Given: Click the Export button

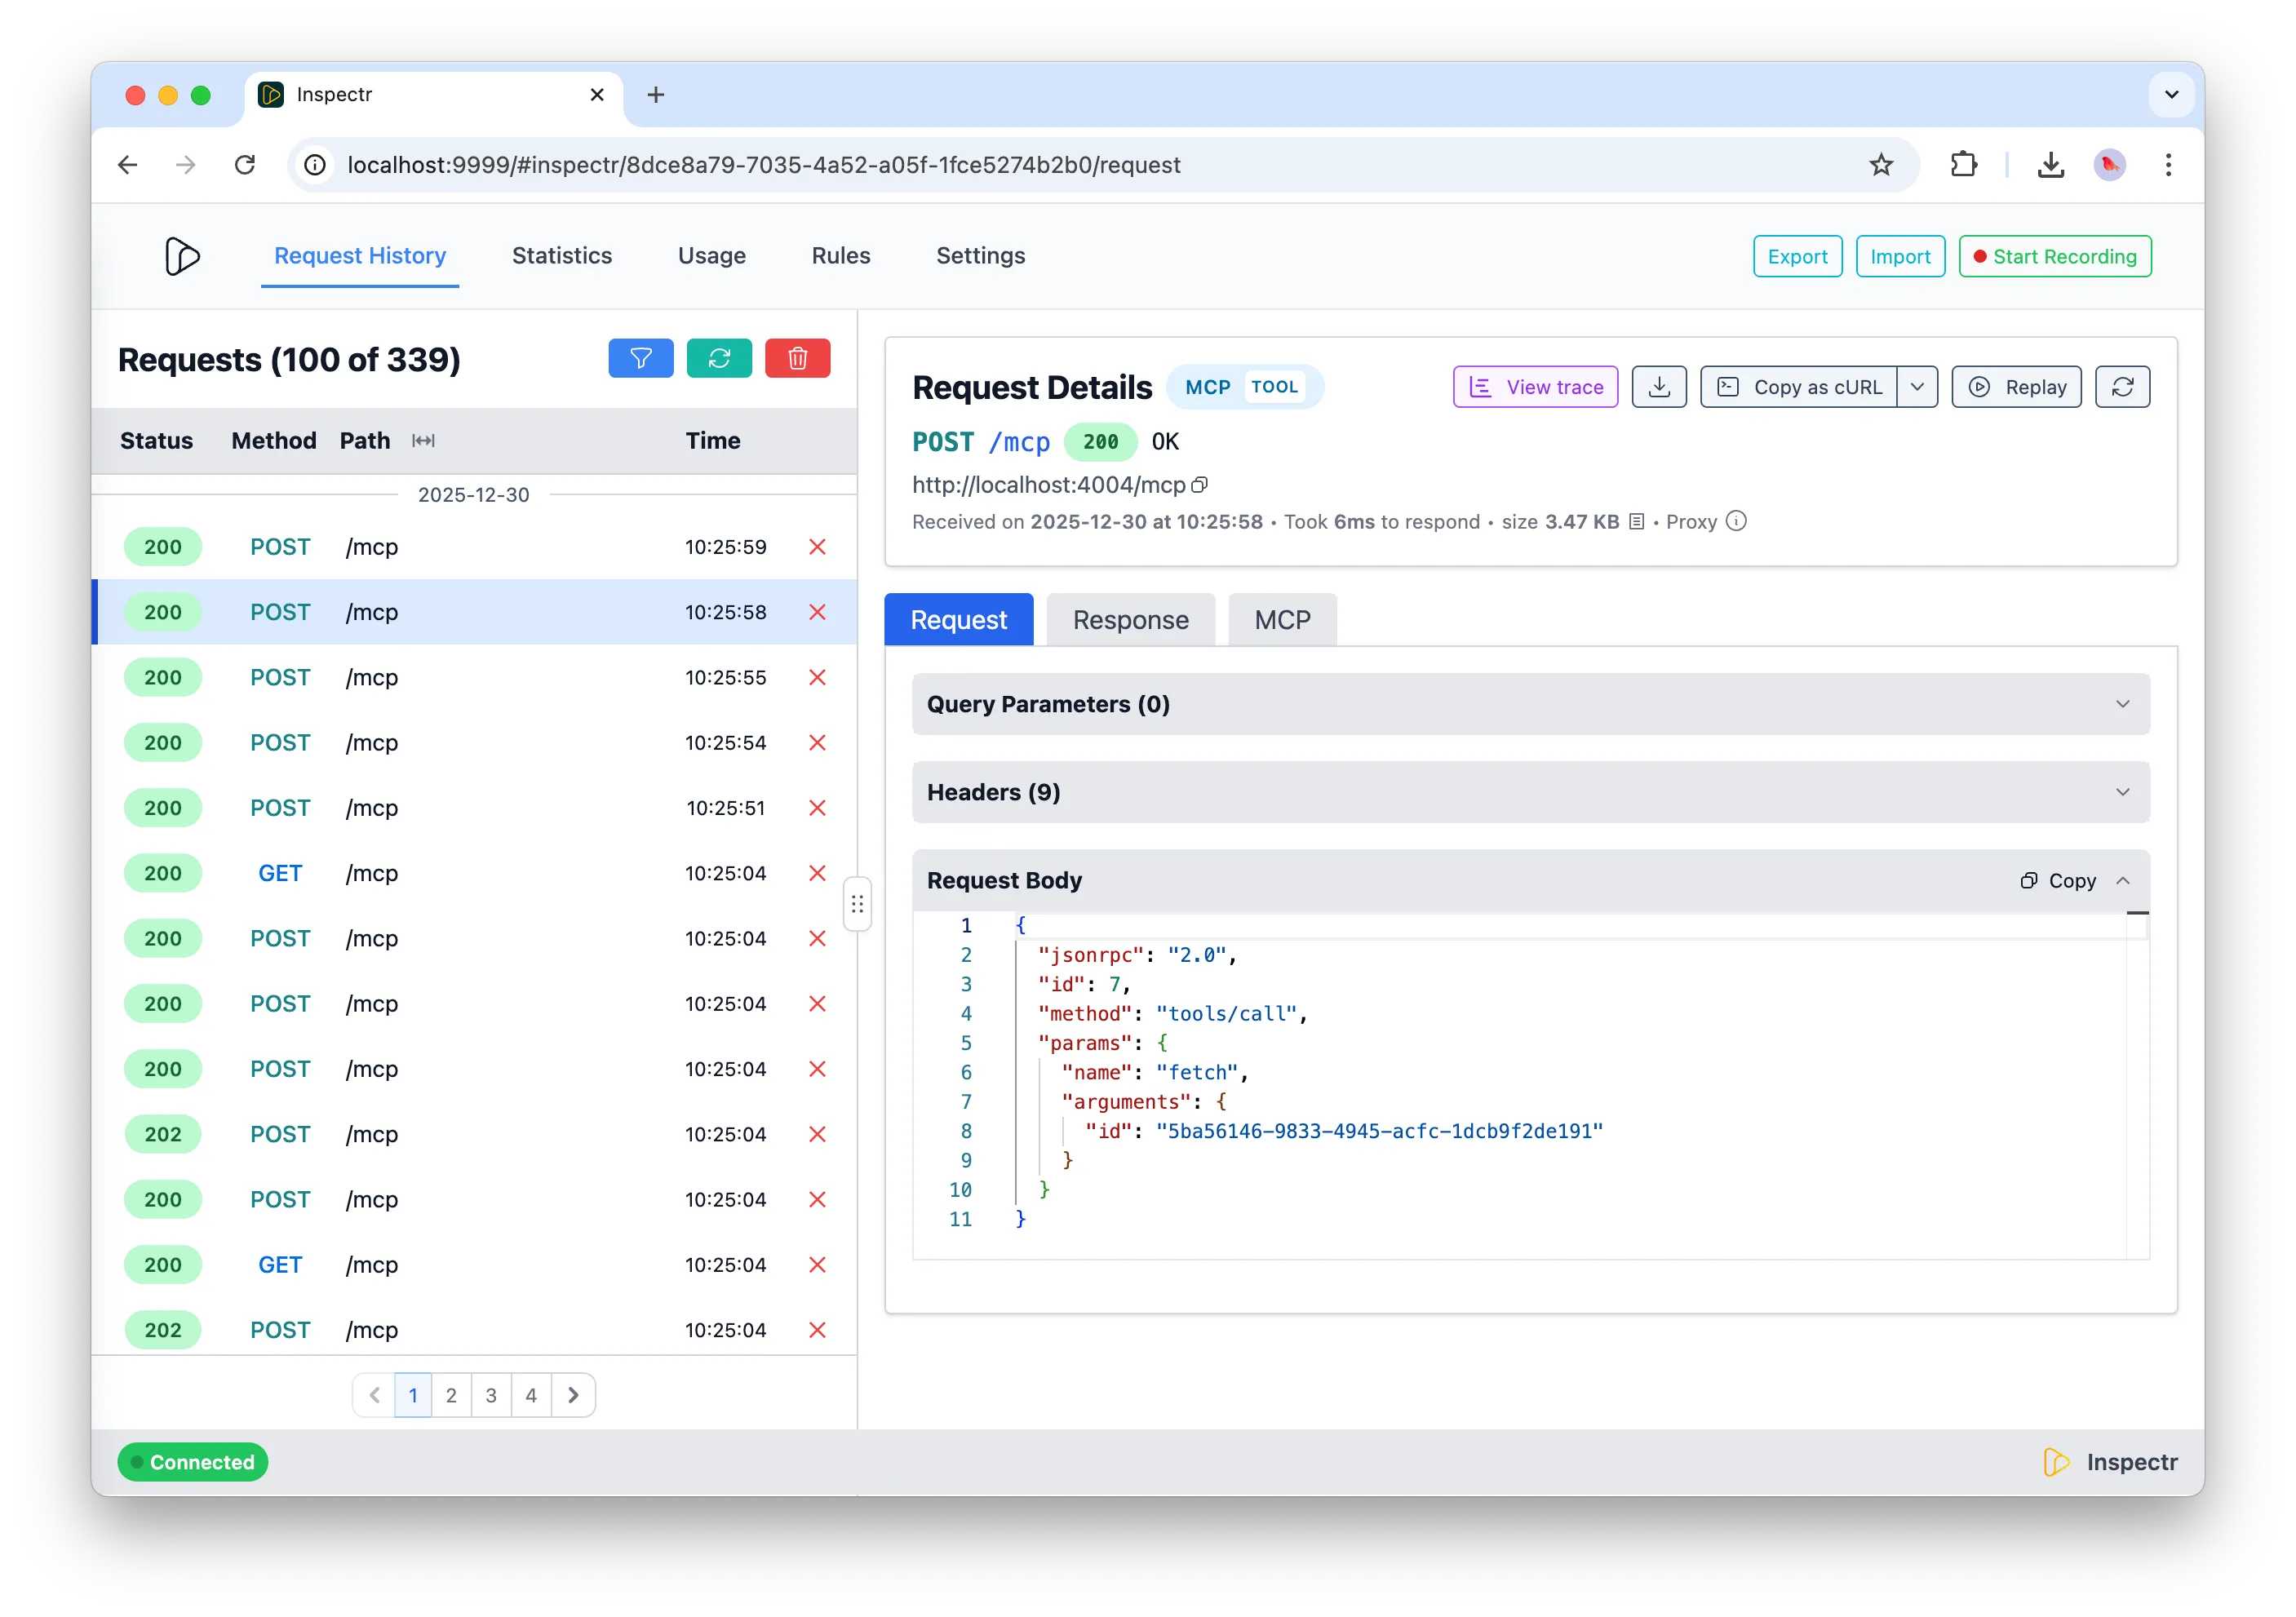Looking at the screenshot, I should coord(1796,256).
